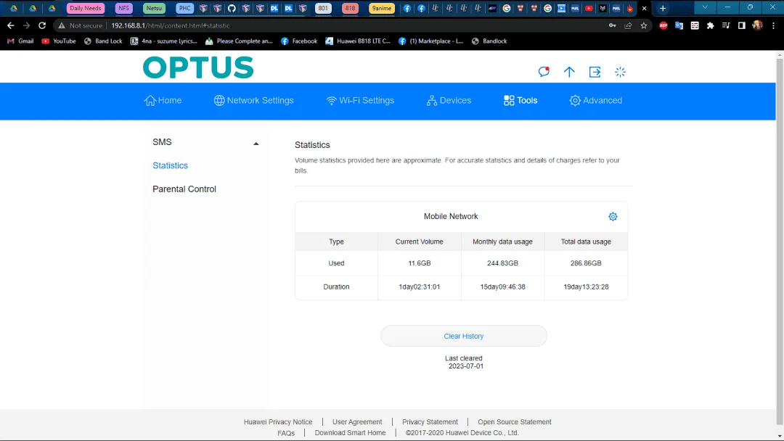Click the address bar URL
This screenshot has height=441, width=784.
coord(171,25)
